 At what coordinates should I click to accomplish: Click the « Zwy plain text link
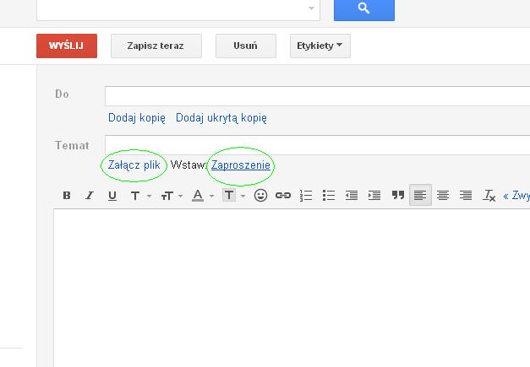[x=516, y=196]
